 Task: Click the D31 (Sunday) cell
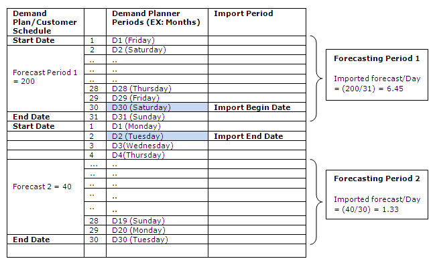(x=157, y=117)
